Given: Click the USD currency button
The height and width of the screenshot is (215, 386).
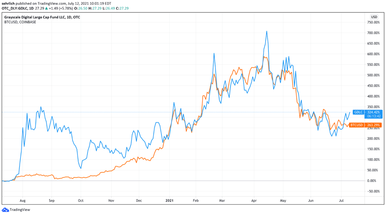Looking at the screenshot, I should click(x=374, y=17).
